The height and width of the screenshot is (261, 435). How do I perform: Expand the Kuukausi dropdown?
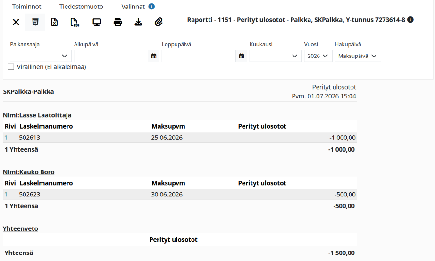[x=276, y=56]
